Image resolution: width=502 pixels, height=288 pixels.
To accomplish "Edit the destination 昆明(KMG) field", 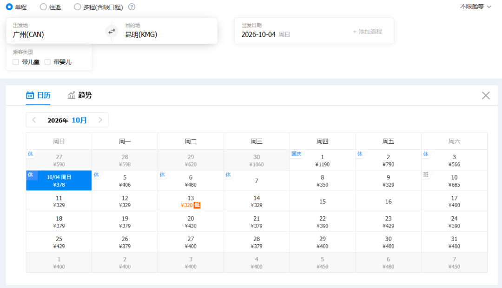I will coord(168,31).
